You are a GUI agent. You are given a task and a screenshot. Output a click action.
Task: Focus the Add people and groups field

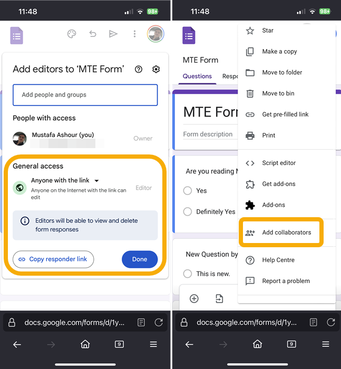85,95
